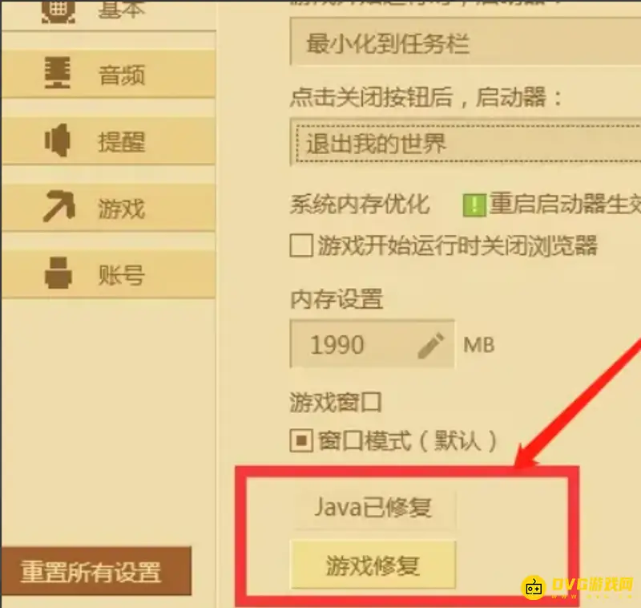Click the green exclamation notice icon
Image resolution: width=641 pixels, height=608 pixels.
tap(474, 205)
